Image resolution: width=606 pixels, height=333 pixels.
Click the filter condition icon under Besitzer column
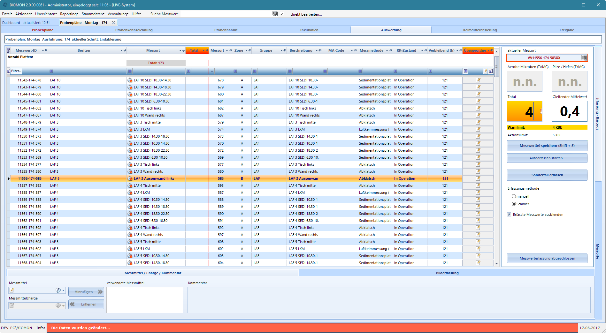point(51,71)
